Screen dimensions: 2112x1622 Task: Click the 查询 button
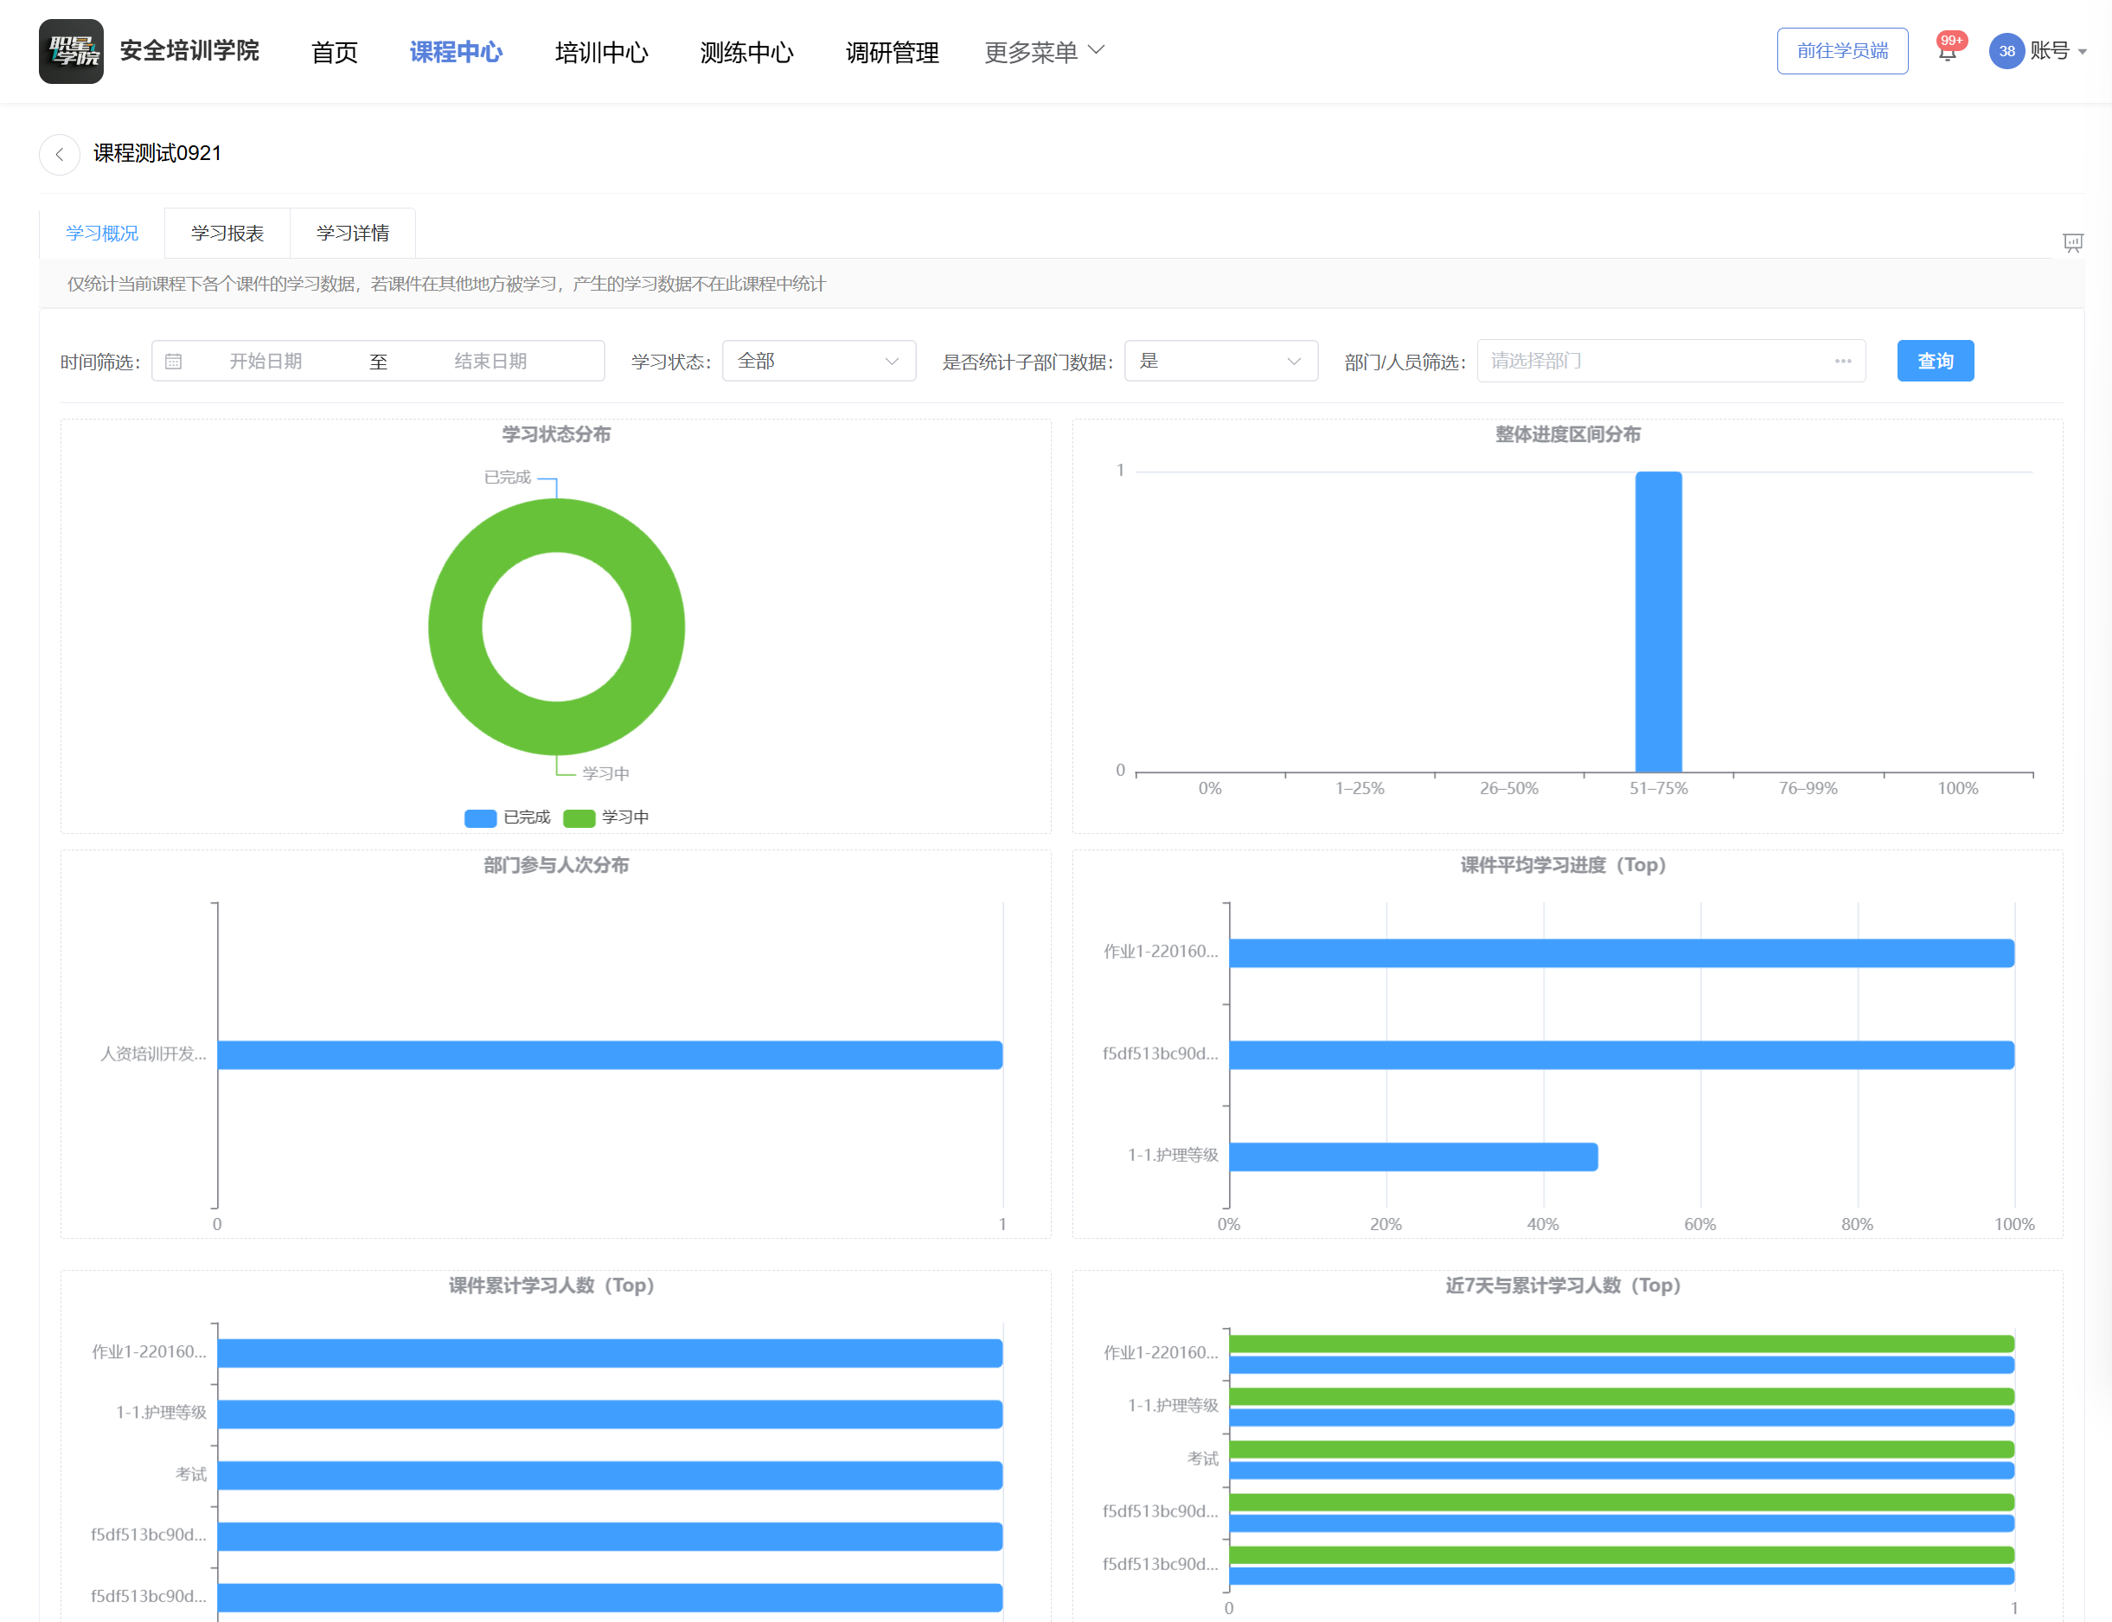[1936, 361]
